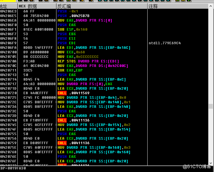Select the PUSH EDI instruction
Image resolution: width=214 pixels, height=172 pixels.
coord(67,43)
